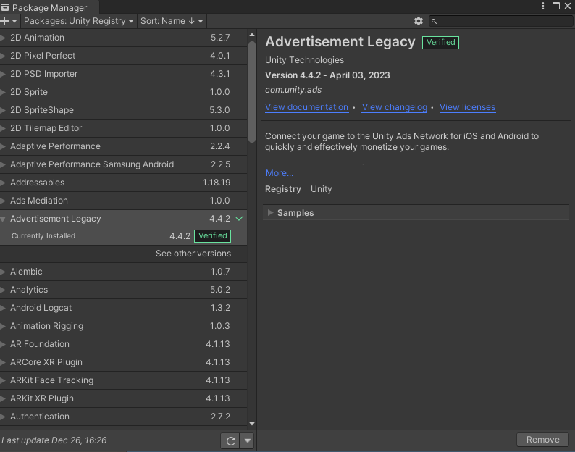Click the Last update Dec 26 status text
The width and height of the screenshot is (575, 452).
pos(54,440)
